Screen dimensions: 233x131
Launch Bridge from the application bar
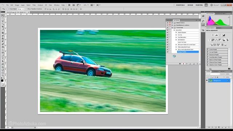click(69, 5)
